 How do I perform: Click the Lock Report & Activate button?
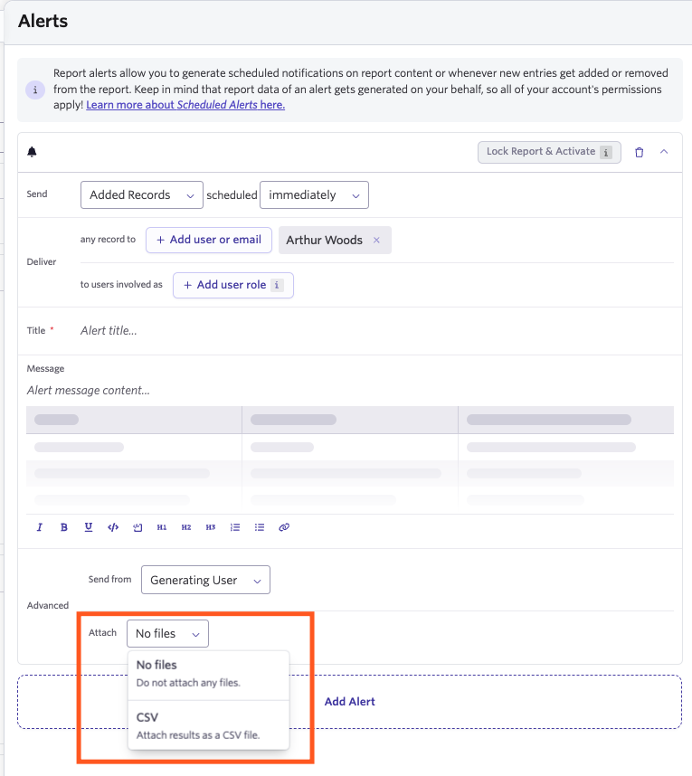[549, 152]
